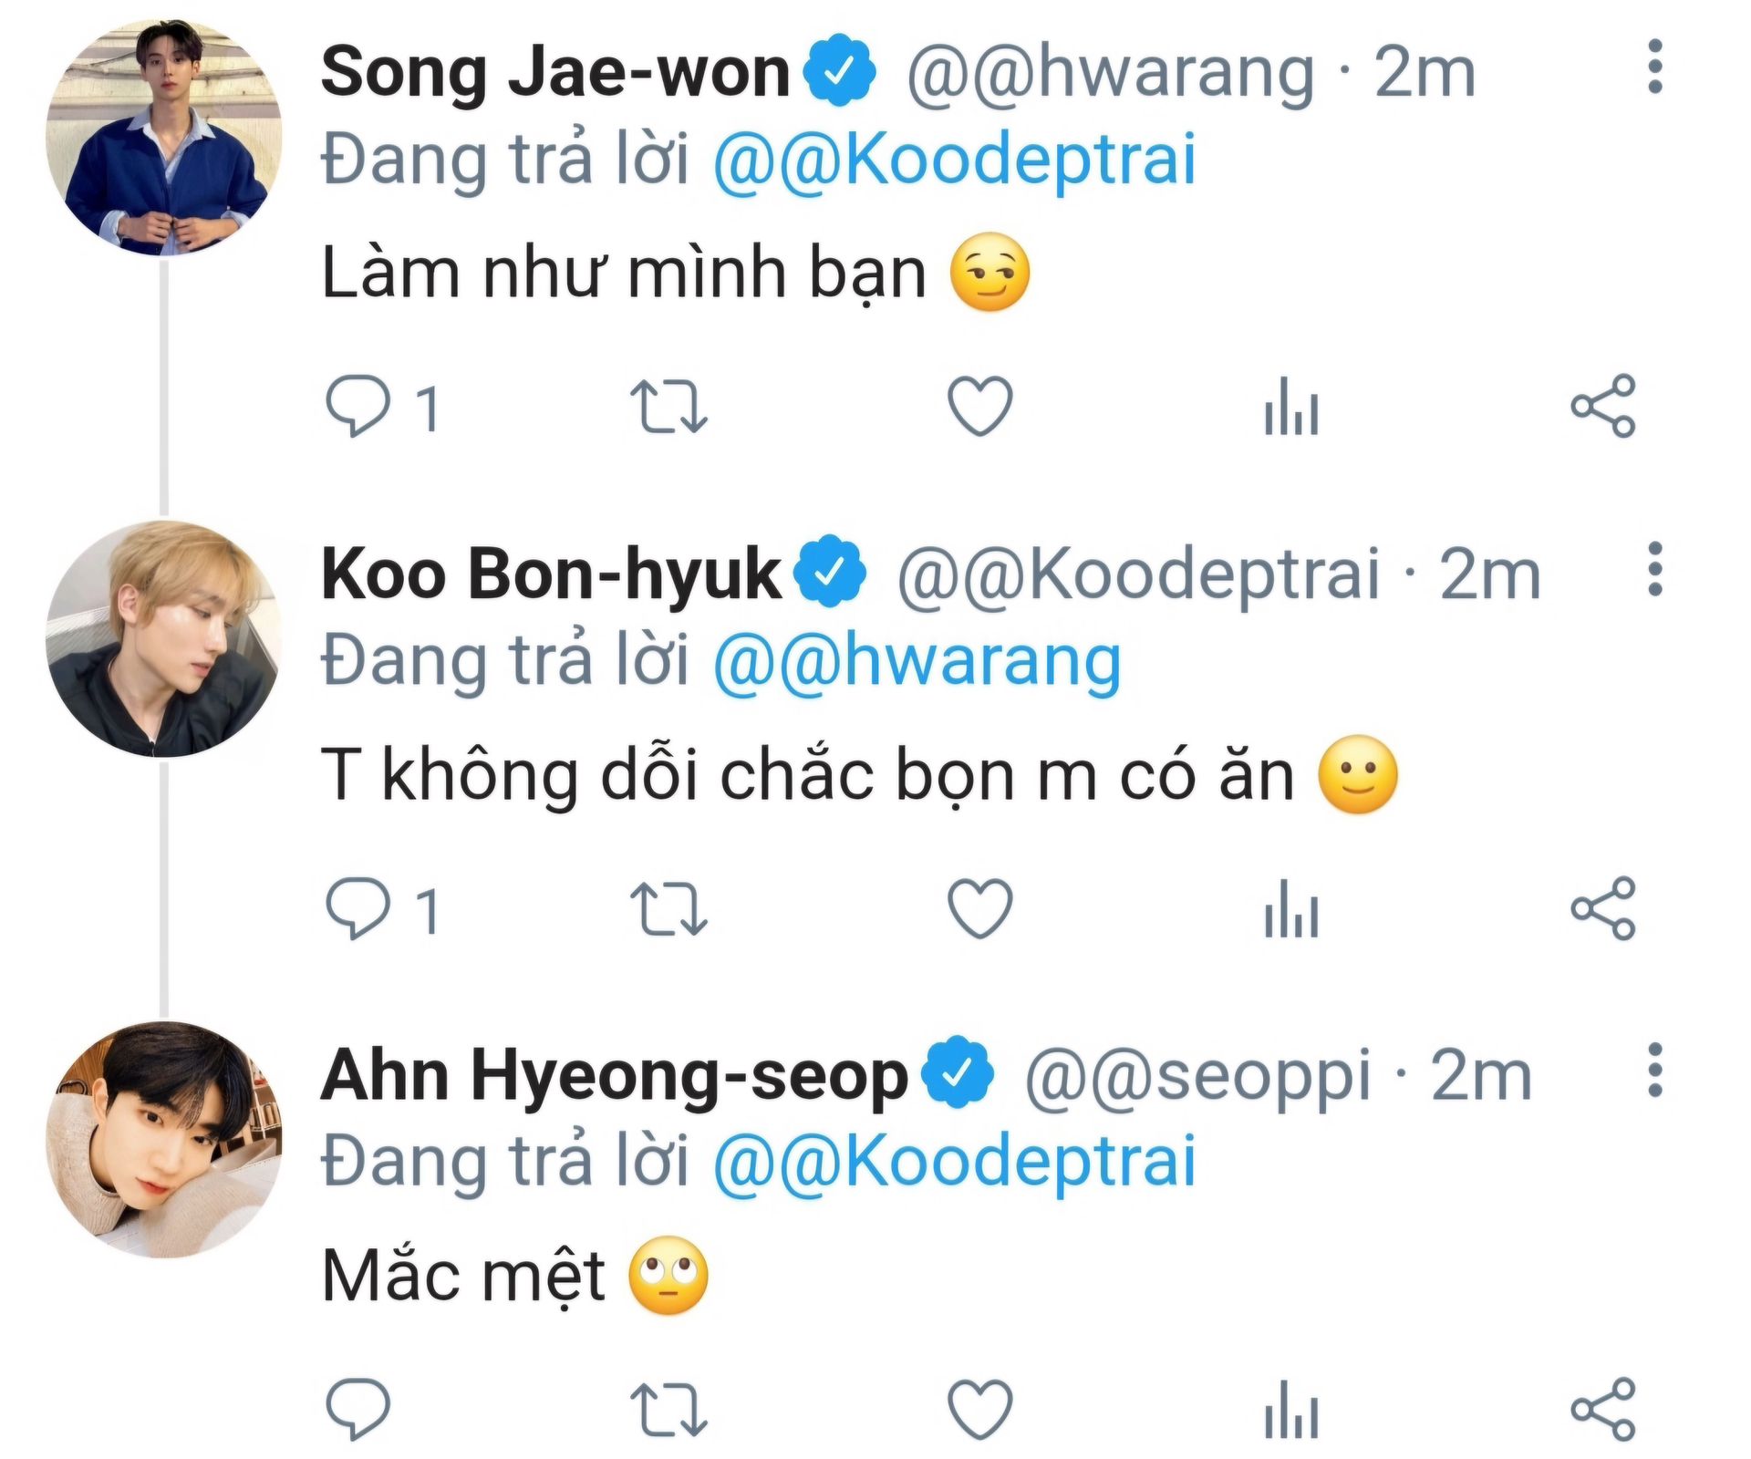This screenshot has width=1751, height=1459.
Task: Reply to Song Jae-won's tweet
Action: (x=357, y=406)
